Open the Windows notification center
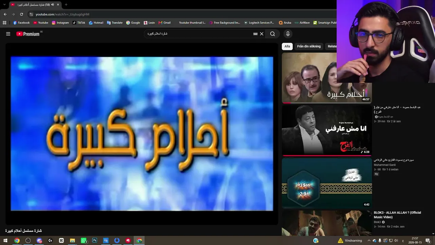Image resolution: width=435 pixels, height=245 pixels. pyautogui.click(x=428, y=241)
